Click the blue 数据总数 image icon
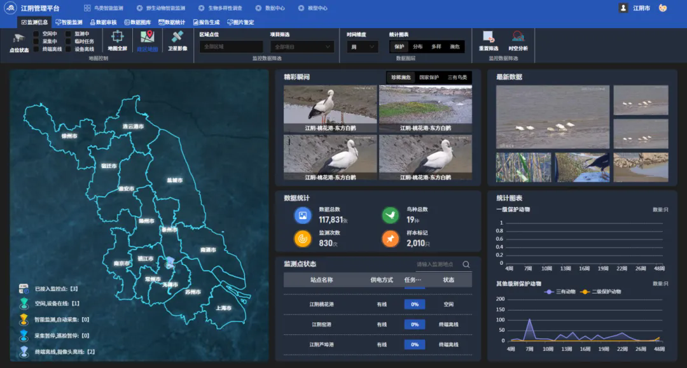Screen dimensions: 687x368 tap(303, 215)
